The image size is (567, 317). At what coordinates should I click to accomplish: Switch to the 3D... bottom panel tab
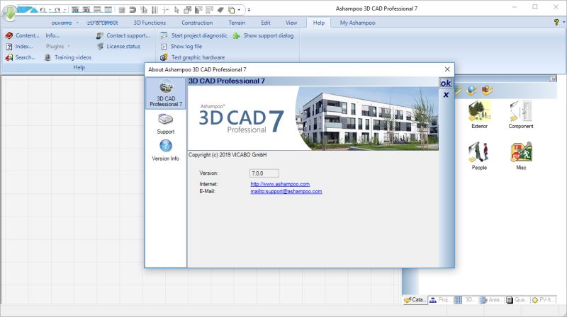[466, 300]
